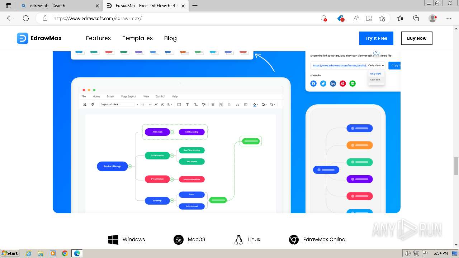Select the Text tool icon

[188, 105]
